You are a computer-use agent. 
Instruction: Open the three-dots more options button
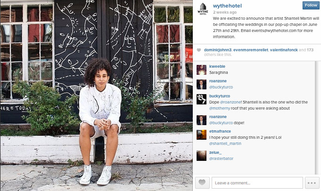click(x=312, y=183)
